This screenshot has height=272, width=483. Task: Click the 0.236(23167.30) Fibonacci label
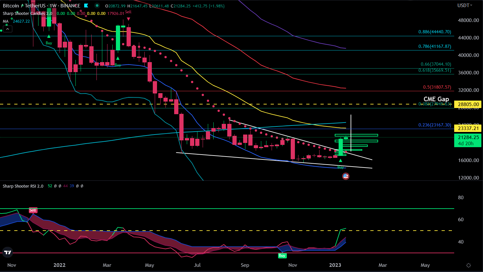coord(434,125)
